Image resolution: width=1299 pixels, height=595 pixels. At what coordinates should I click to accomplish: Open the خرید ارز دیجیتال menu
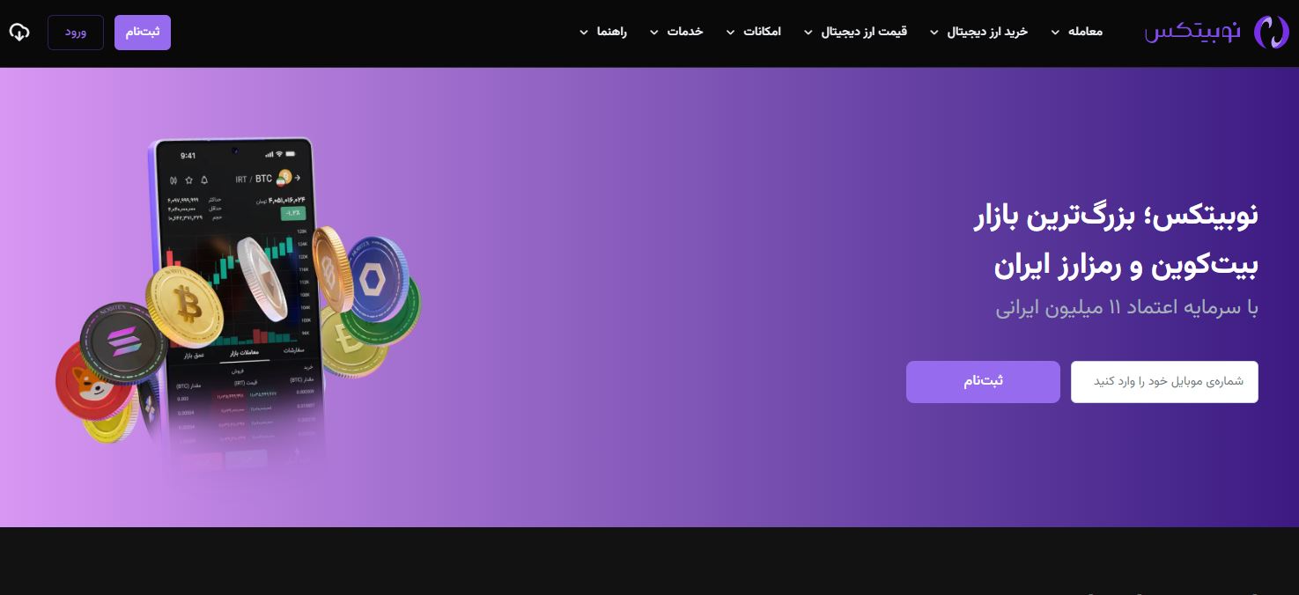[x=987, y=32]
